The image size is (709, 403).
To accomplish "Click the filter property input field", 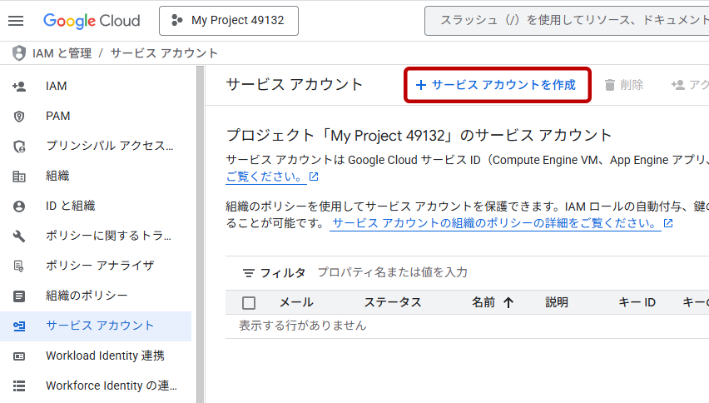I will [499, 272].
